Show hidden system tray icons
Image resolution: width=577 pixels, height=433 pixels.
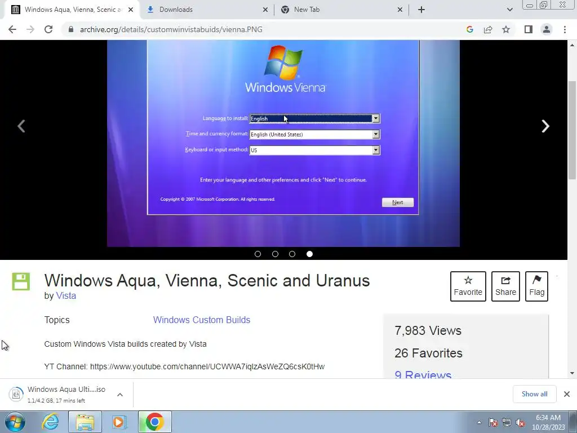click(479, 422)
